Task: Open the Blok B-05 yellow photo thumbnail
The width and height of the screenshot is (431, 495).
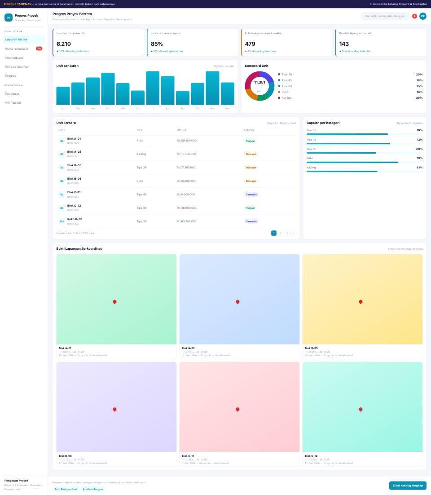Action: 362,299
